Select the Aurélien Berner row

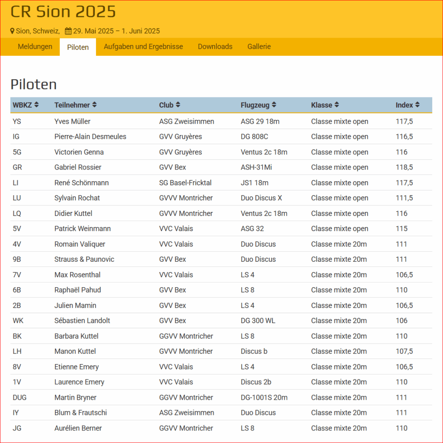[x=221, y=428]
